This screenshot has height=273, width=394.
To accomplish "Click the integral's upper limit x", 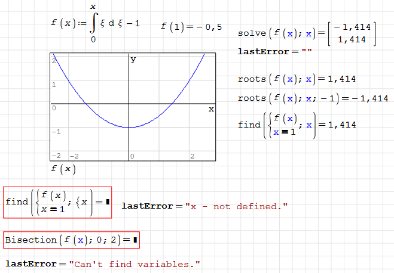I will [93, 7].
